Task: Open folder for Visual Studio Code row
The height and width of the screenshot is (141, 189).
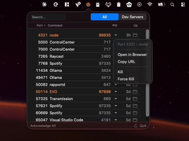Action: click(x=135, y=120)
